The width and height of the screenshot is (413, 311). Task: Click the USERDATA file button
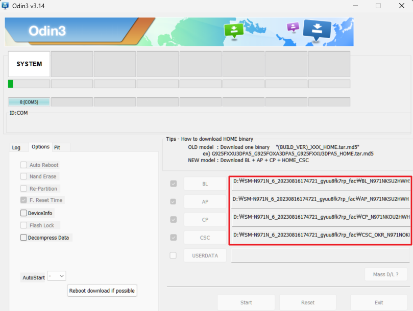click(205, 255)
